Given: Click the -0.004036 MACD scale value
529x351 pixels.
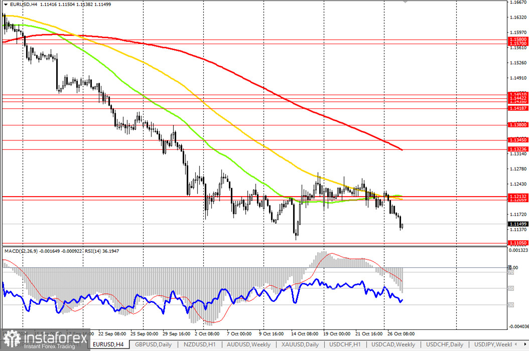Looking at the screenshot, I should [x=518, y=326].
